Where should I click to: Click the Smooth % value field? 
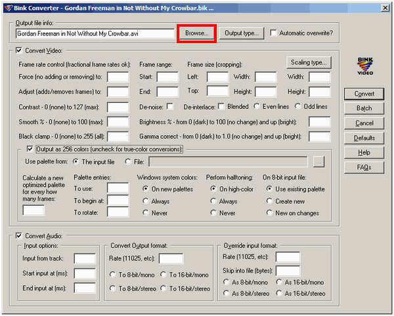(x=118, y=122)
